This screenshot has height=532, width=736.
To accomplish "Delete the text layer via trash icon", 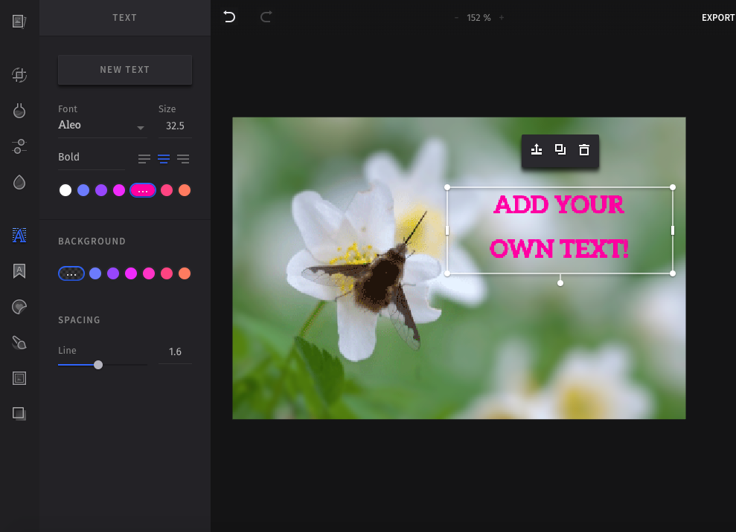I will click(x=584, y=149).
